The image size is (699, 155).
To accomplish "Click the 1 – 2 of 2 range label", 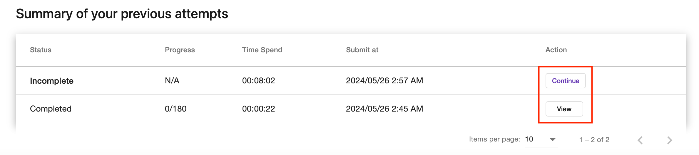I will point(594,140).
